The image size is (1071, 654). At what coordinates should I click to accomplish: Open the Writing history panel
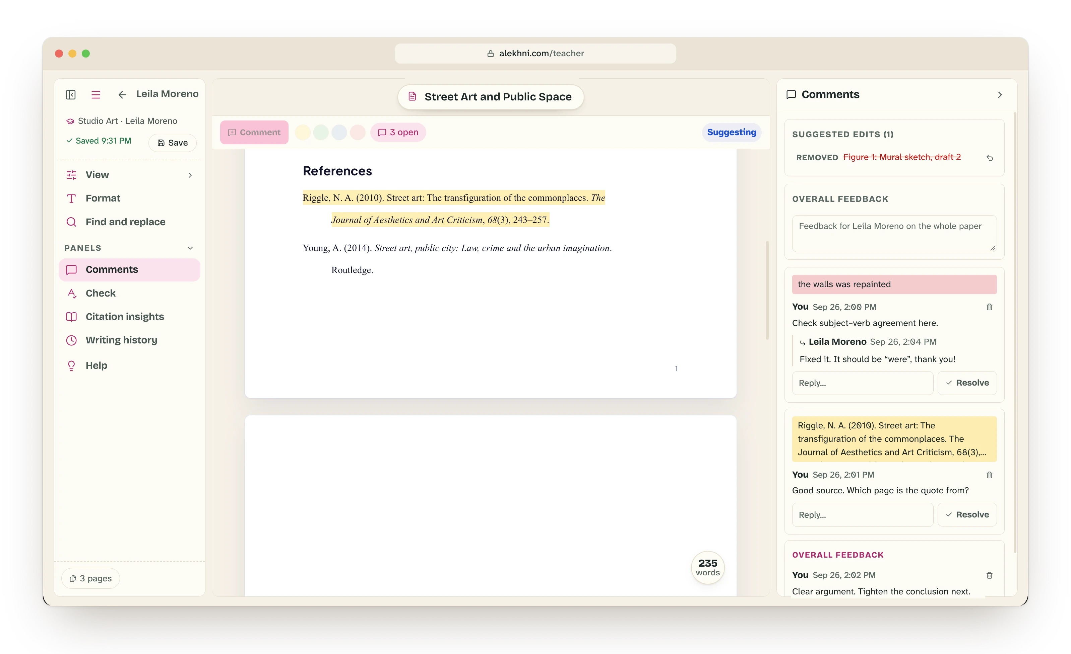click(130, 340)
